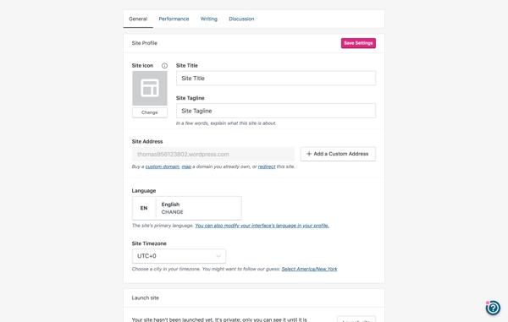This screenshot has width=508, height=322.
Task: Open the English language picker CHANGE
Action: [x=186, y=208]
